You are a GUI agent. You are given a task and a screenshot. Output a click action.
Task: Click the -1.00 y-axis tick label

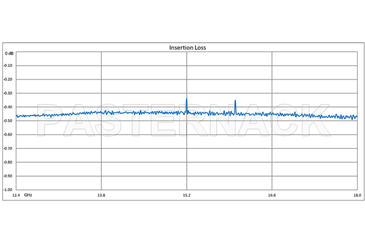9,189
